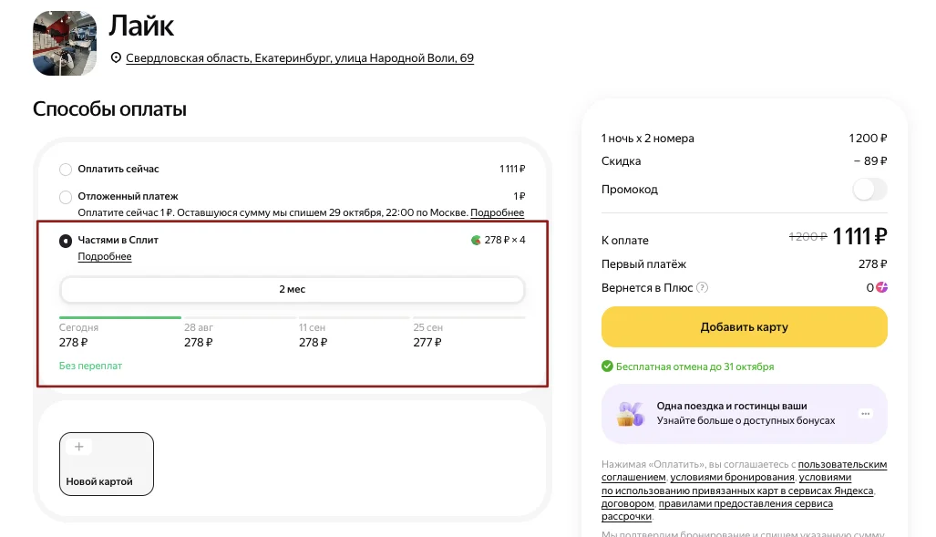Open правилами предоставления сервиса рассрочки link

717,511
